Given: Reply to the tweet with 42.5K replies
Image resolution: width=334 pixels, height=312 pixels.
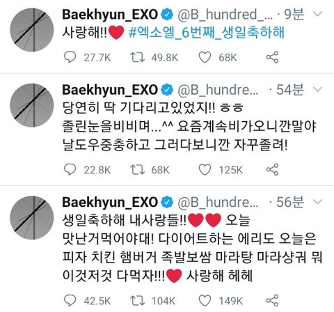Looking at the screenshot, I should (70, 300).
